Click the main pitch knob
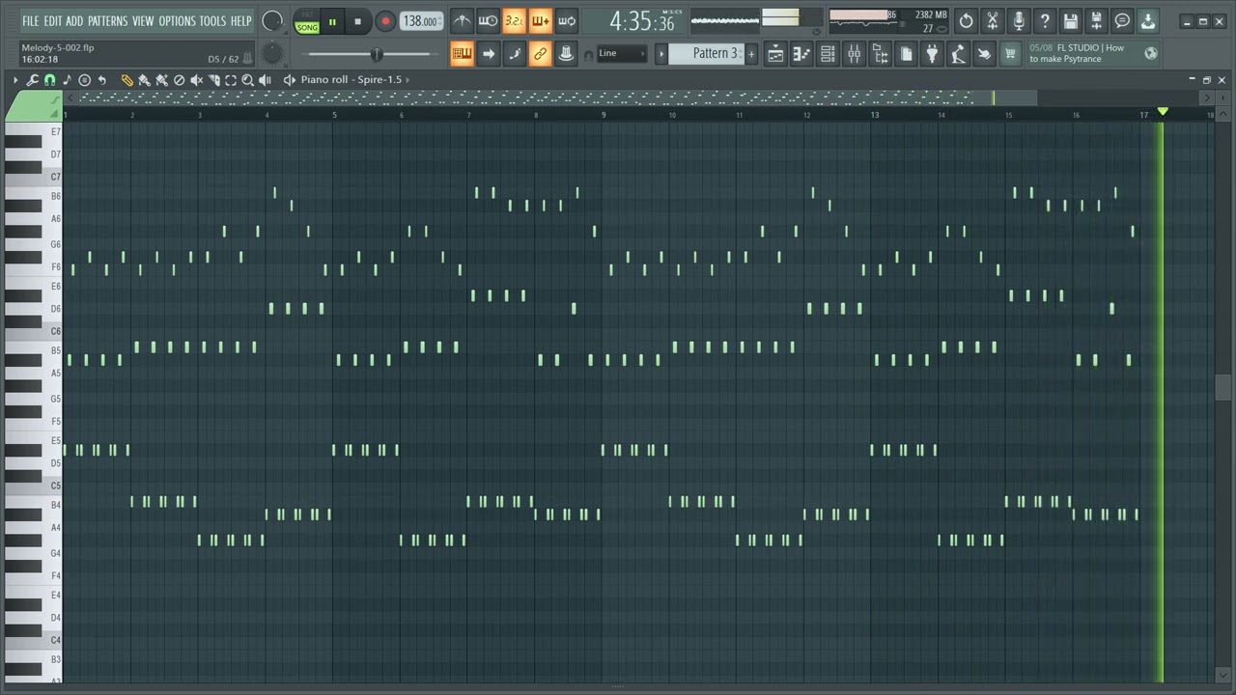The height and width of the screenshot is (695, 1236). click(272, 54)
